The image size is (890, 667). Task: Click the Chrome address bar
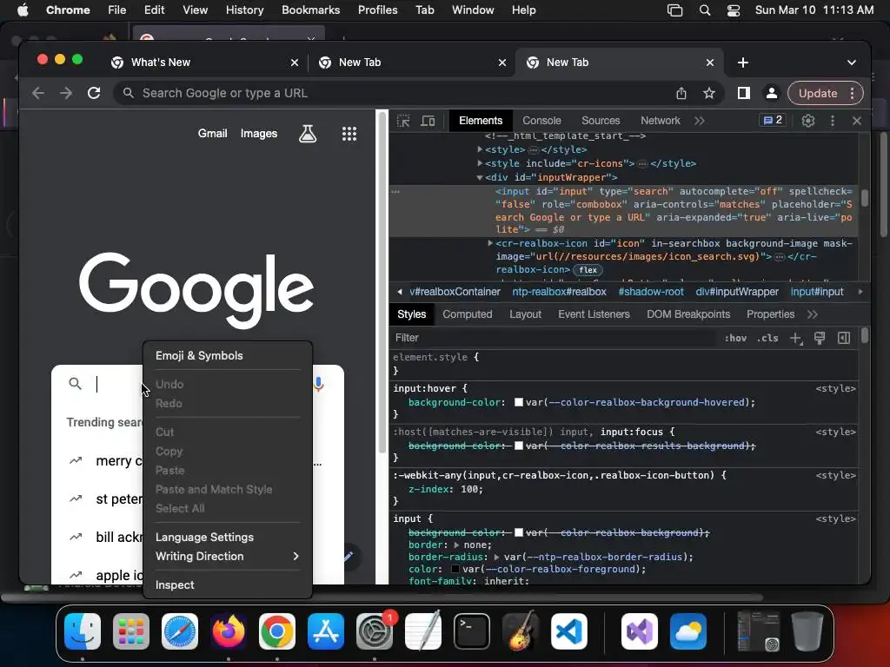click(x=397, y=93)
